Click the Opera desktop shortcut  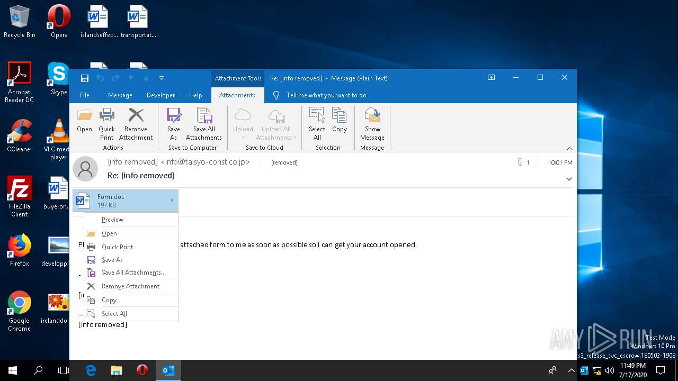click(59, 22)
